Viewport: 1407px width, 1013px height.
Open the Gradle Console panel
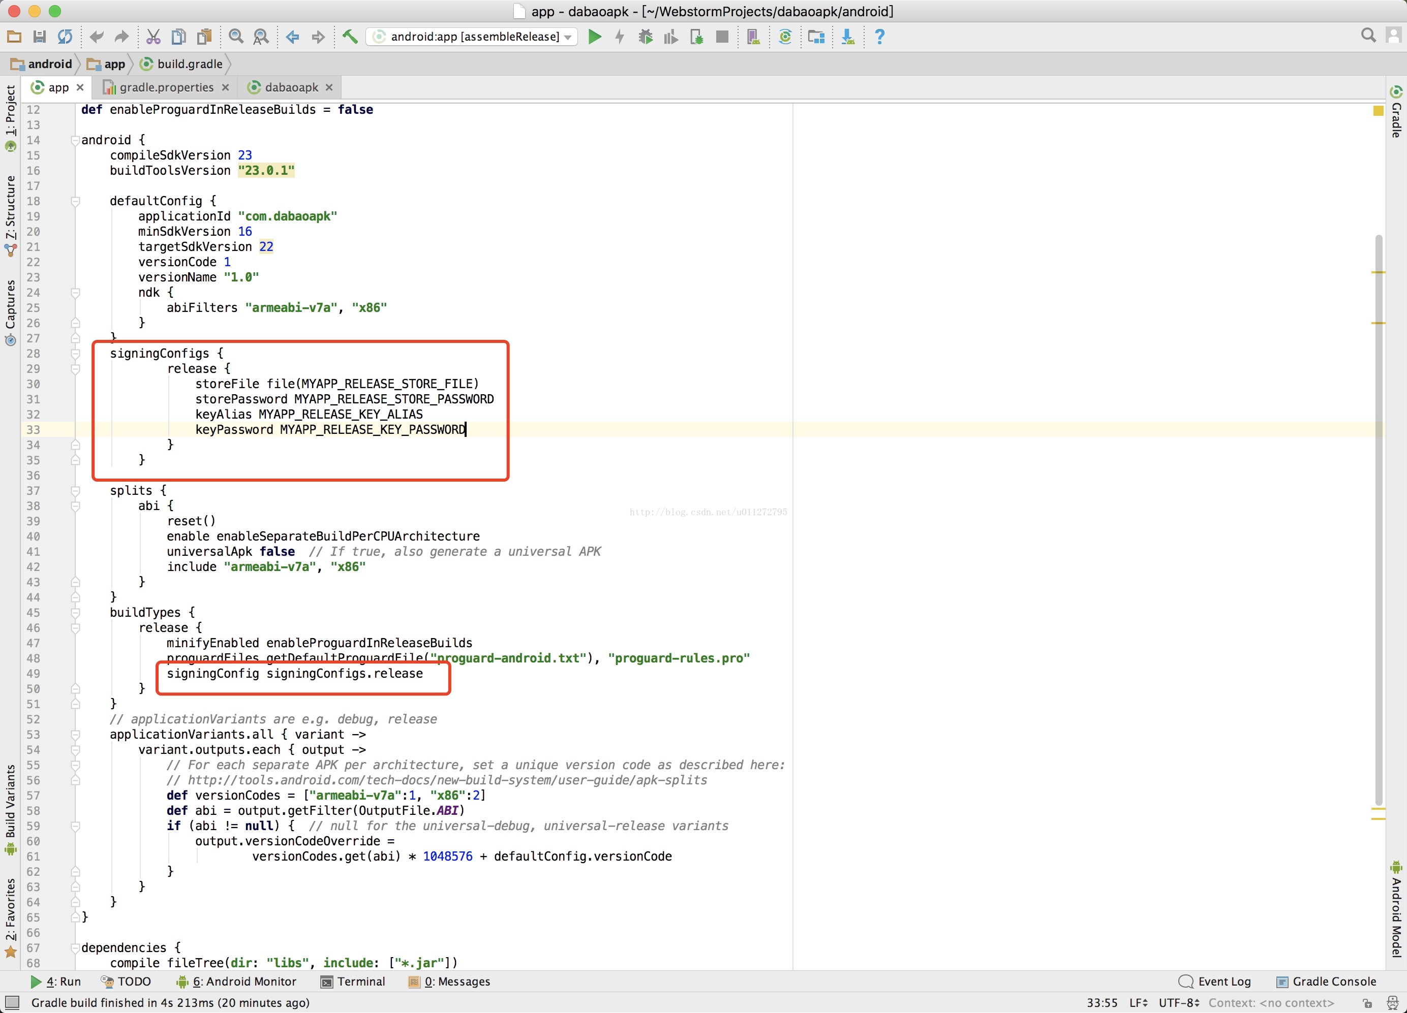(1326, 982)
